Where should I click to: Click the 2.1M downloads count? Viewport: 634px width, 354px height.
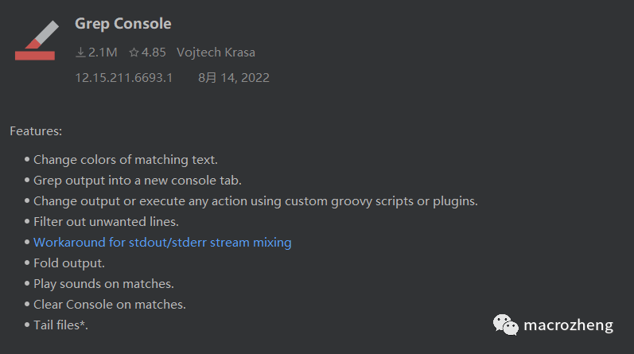pyautogui.click(x=103, y=53)
